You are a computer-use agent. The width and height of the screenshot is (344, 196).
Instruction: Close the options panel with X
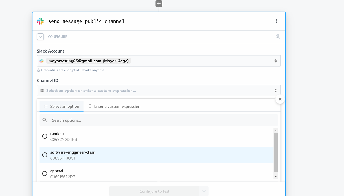tap(280, 99)
